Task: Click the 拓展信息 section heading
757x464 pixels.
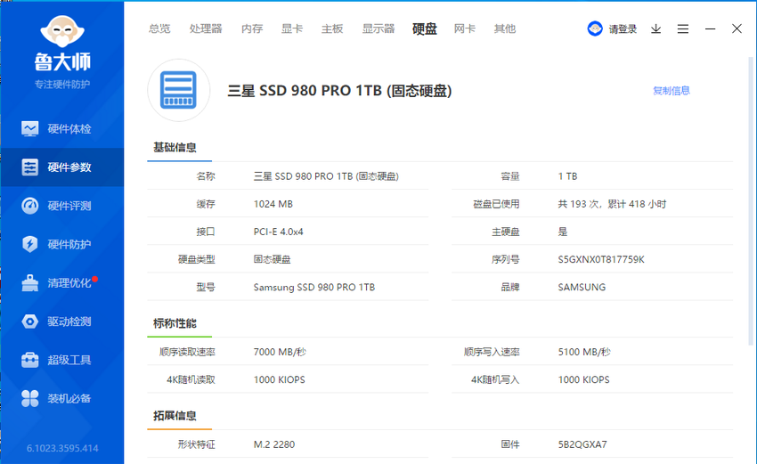Action: (175, 416)
